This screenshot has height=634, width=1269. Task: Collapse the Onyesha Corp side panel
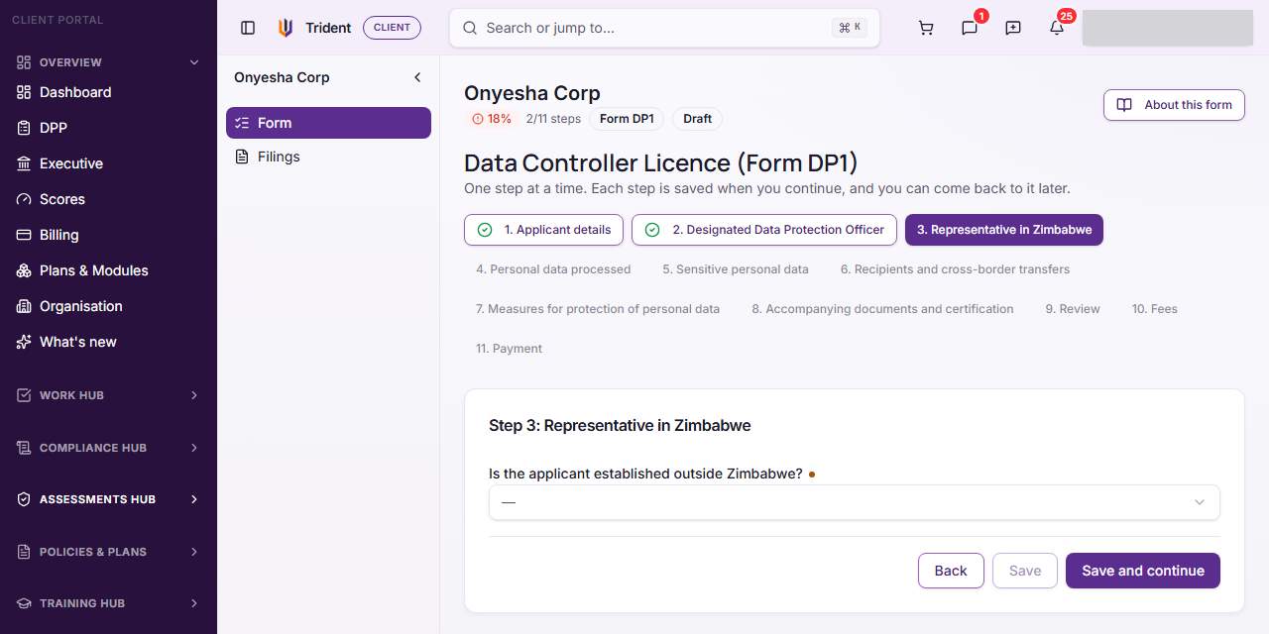click(x=417, y=77)
